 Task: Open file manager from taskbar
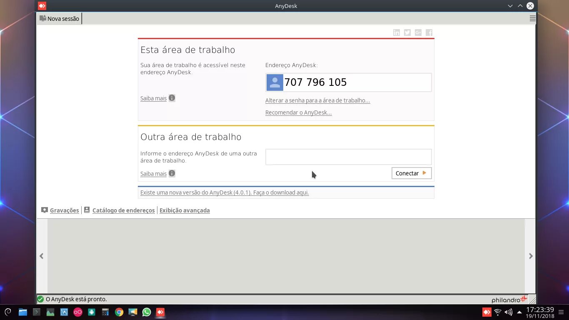22,312
